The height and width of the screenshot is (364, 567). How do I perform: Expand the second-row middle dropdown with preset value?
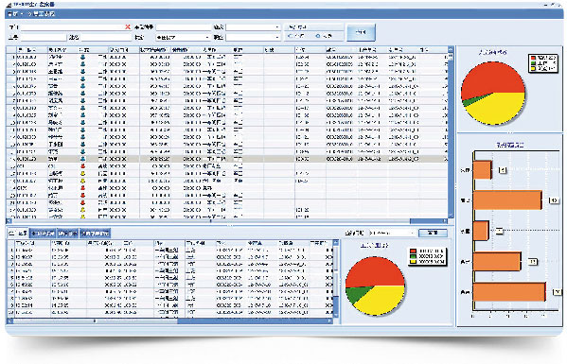(183, 37)
